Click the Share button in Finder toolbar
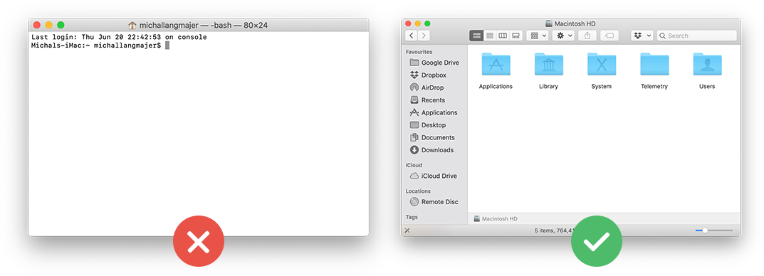The width and height of the screenshot is (764, 276). 587,36
